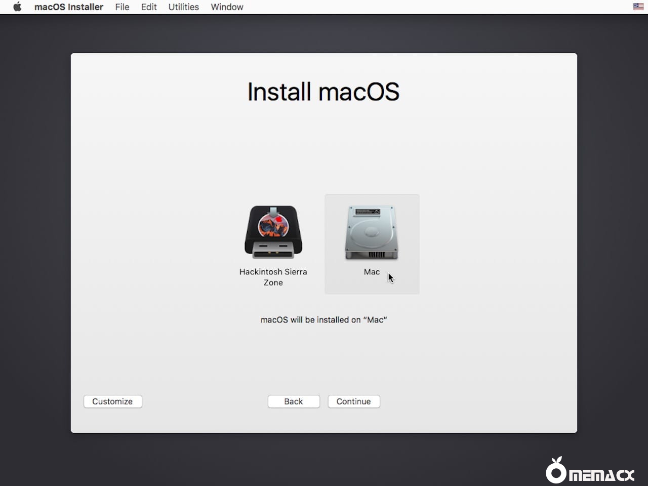This screenshot has height=486, width=648.
Task: Open the File menu
Action: (122, 7)
